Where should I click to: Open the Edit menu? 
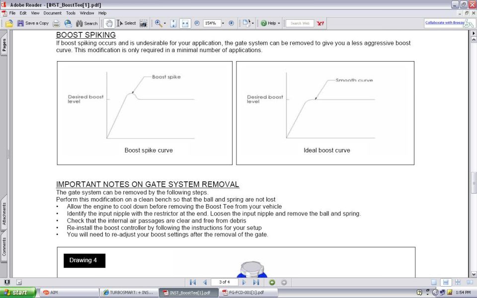point(23,13)
